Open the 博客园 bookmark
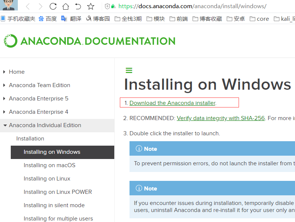The height and width of the screenshot is (222, 295). (x=98, y=19)
